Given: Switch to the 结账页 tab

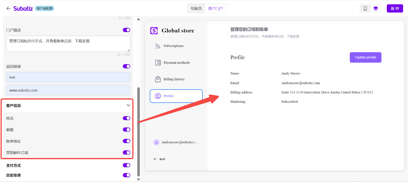Looking at the screenshot, I should click(x=196, y=8).
